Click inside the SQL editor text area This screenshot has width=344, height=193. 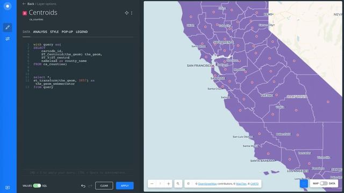(78, 105)
